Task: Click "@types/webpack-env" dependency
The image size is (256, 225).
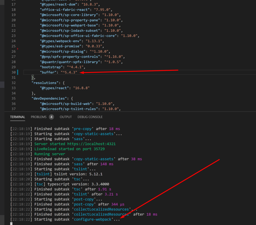Action: (x=60, y=41)
